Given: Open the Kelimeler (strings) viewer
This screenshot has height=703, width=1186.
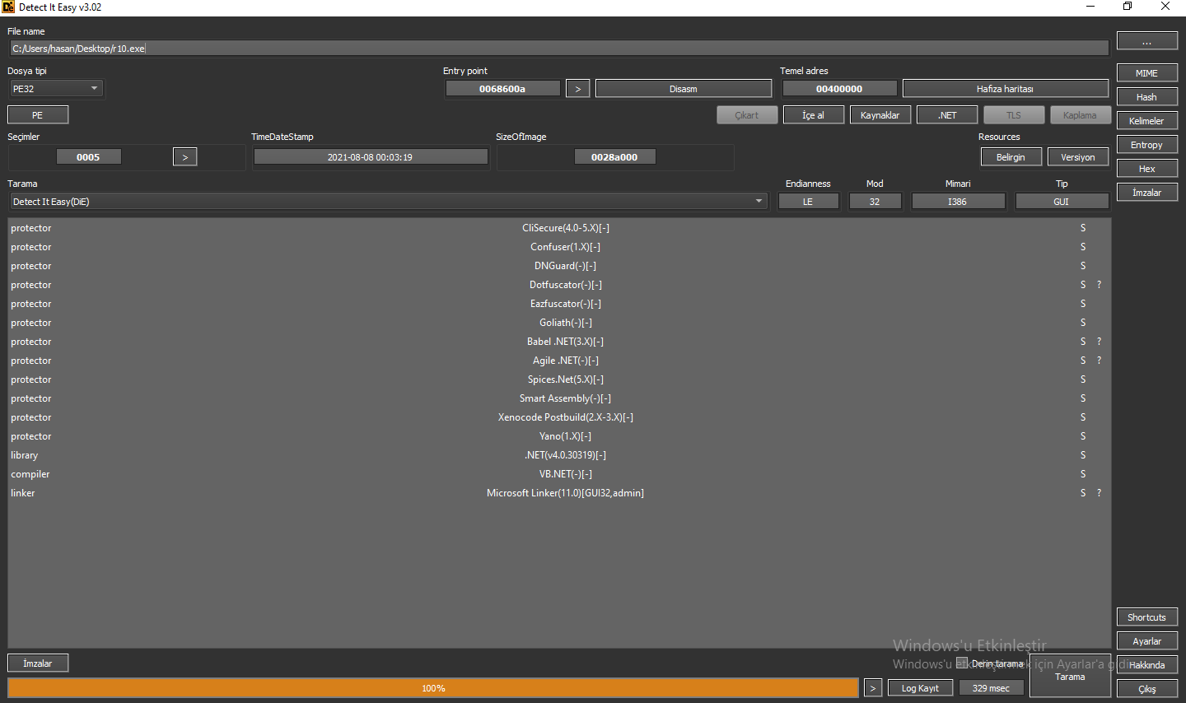Looking at the screenshot, I should coord(1147,121).
